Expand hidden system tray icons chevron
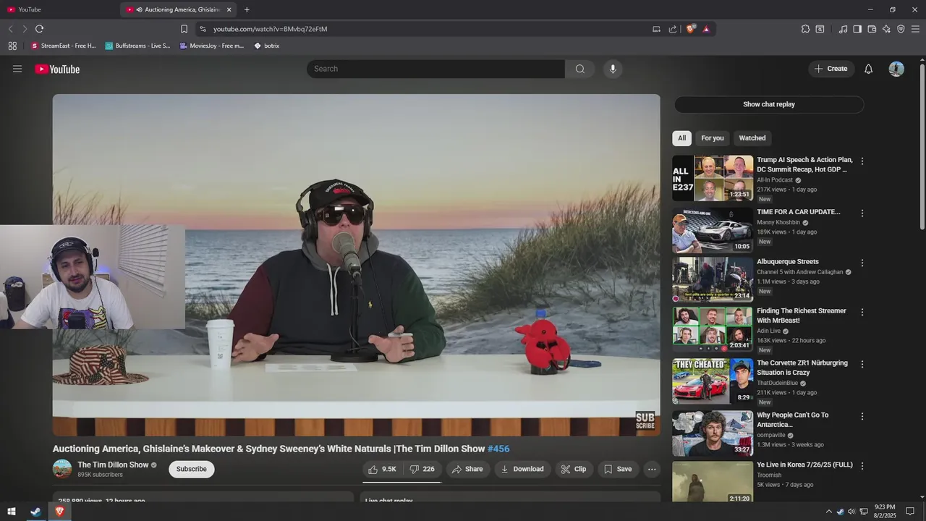 point(828,512)
